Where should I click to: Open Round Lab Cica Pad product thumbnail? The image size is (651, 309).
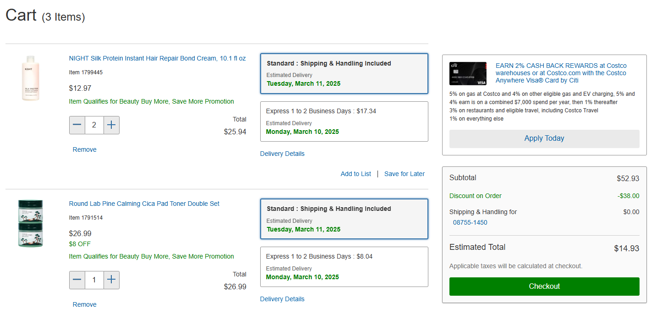coord(30,223)
